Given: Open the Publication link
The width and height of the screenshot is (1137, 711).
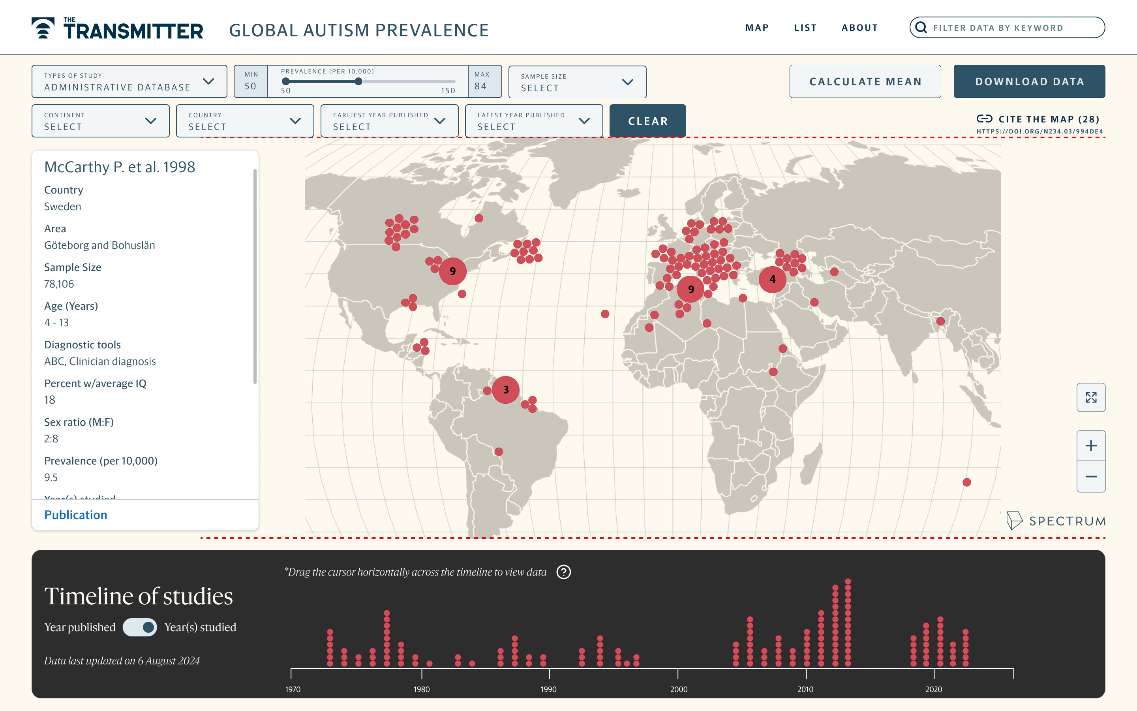Looking at the screenshot, I should [x=76, y=515].
